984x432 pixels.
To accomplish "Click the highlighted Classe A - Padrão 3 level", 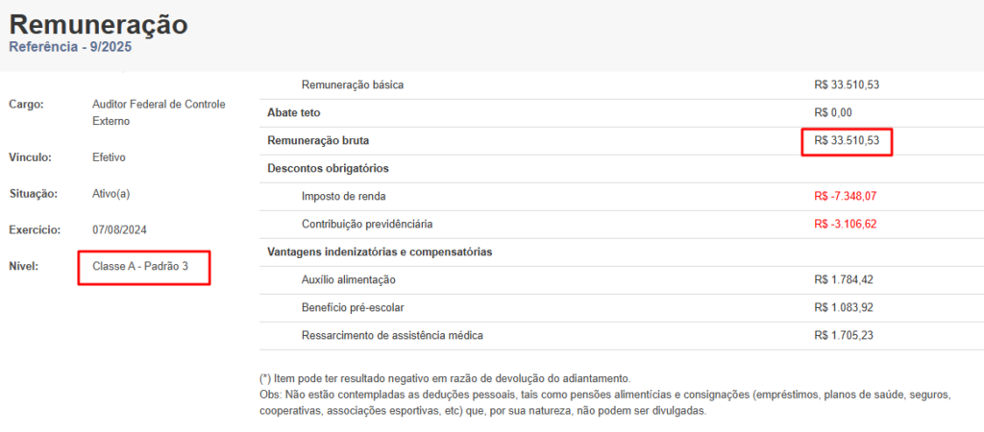I will (x=140, y=266).
